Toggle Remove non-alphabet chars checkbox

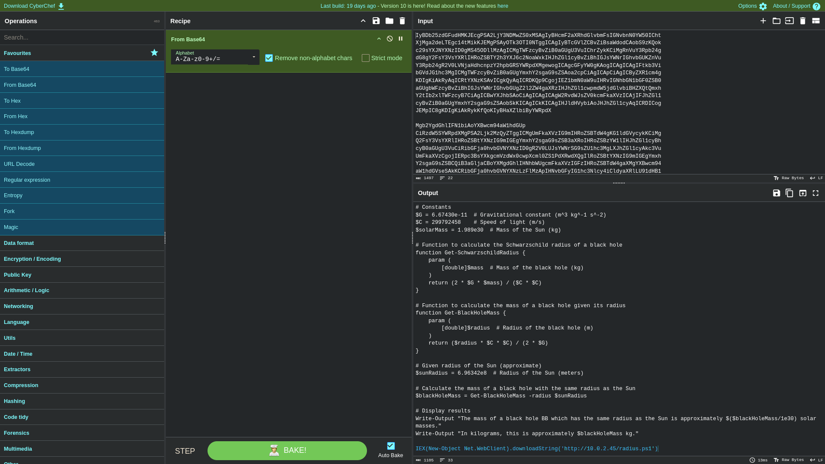(269, 58)
